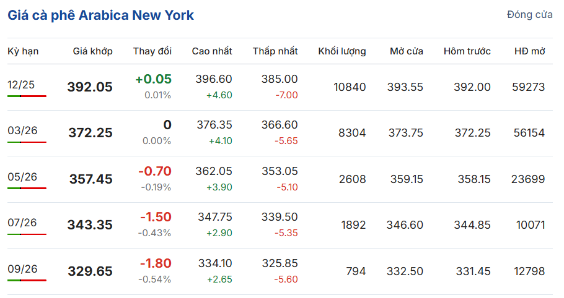Select the 05/26 contract row
This screenshot has height=298, width=564.
tap(22, 177)
